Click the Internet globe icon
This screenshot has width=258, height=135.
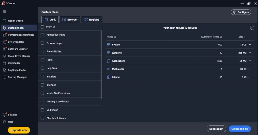tap(109, 77)
